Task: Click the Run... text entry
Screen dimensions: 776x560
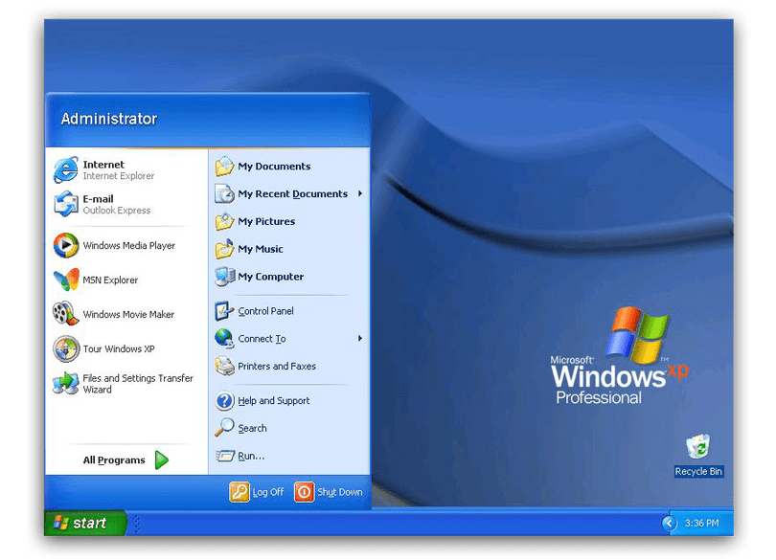Action: pos(251,456)
